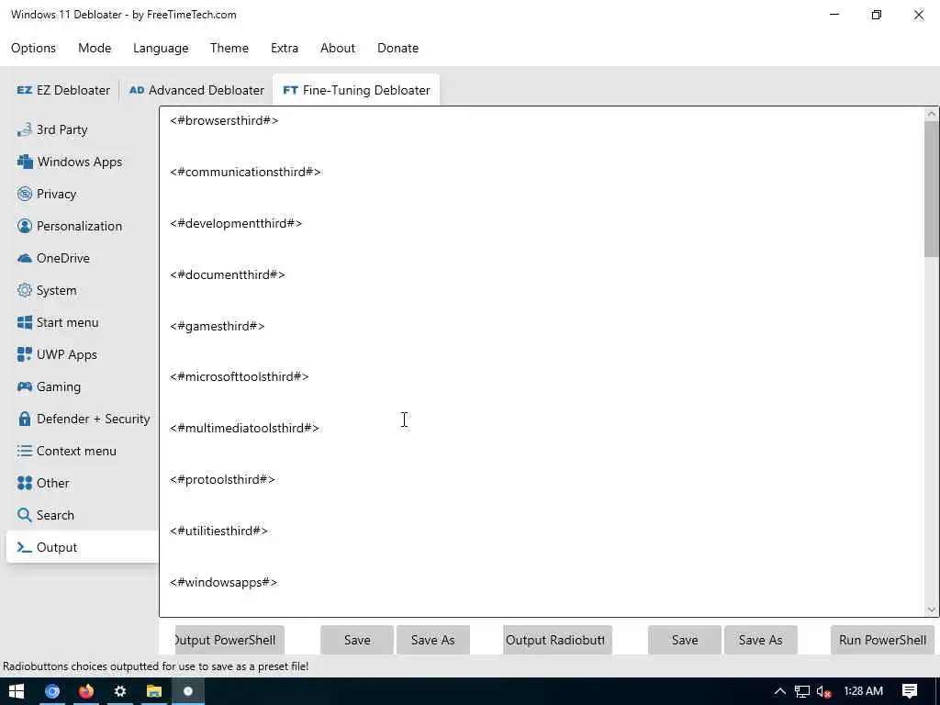Click the muted volume tray icon

824,692
